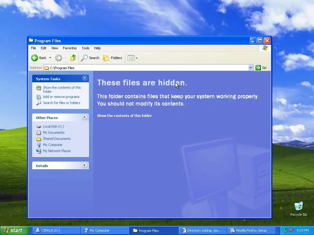Open My Computer from Other Places

coord(53,145)
